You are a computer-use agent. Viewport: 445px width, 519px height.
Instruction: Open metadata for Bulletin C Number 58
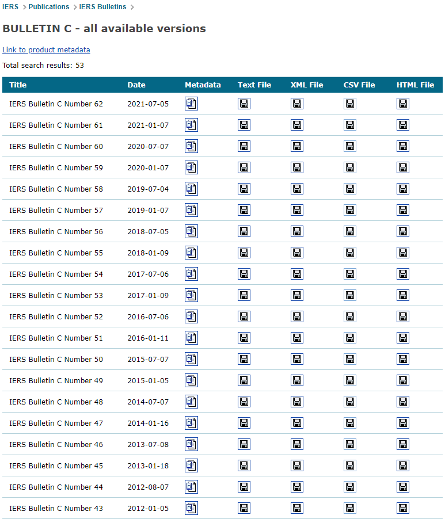pyautogui.click(x=191, y=189)
